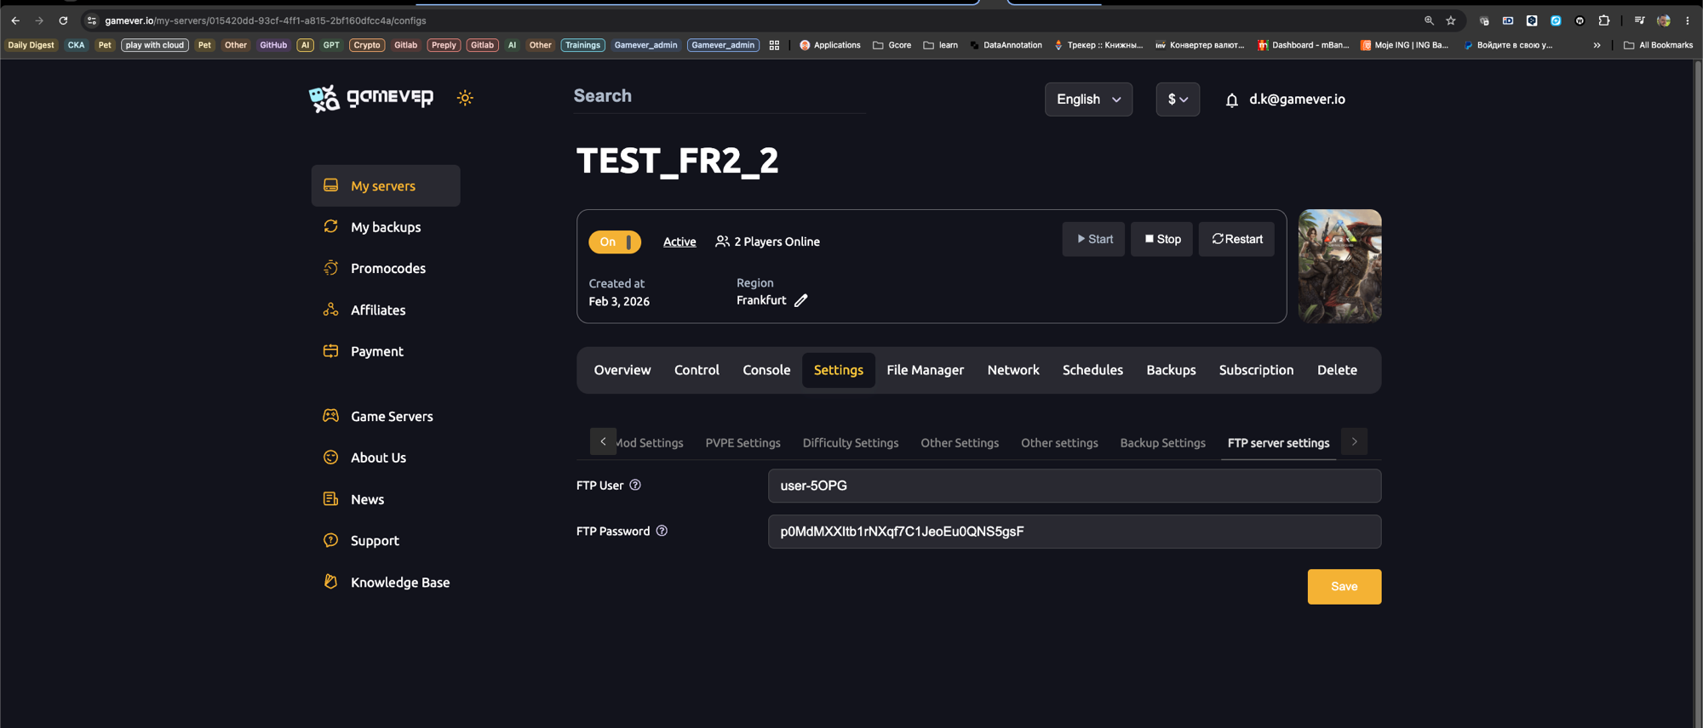The image size is (1703, 728).
Task: Toggle the server On switch
Action: point(615,242)
